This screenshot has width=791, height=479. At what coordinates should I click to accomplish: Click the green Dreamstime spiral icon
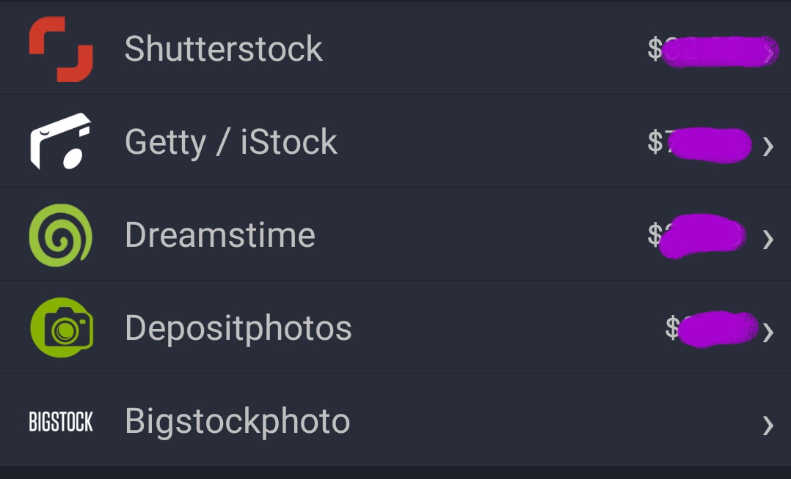click(x=61, y=234)
